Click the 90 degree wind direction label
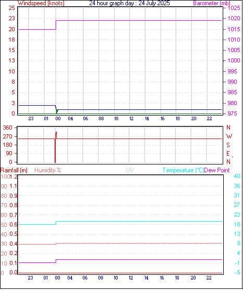The width and height of the screenshot is (243, 291). point(9,153)
